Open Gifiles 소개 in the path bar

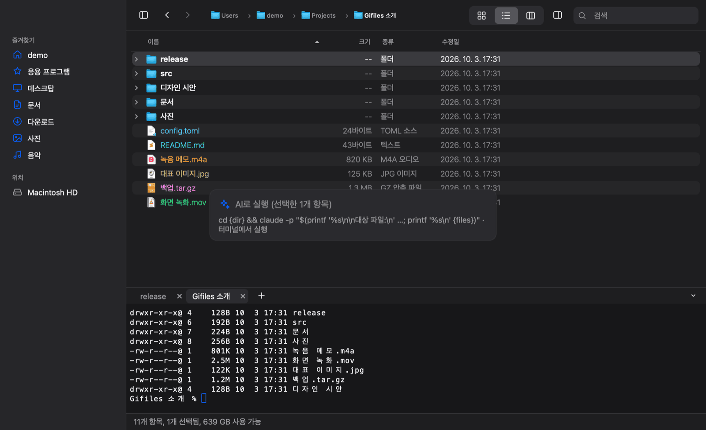pyautogui.click(x=375, y=15)
